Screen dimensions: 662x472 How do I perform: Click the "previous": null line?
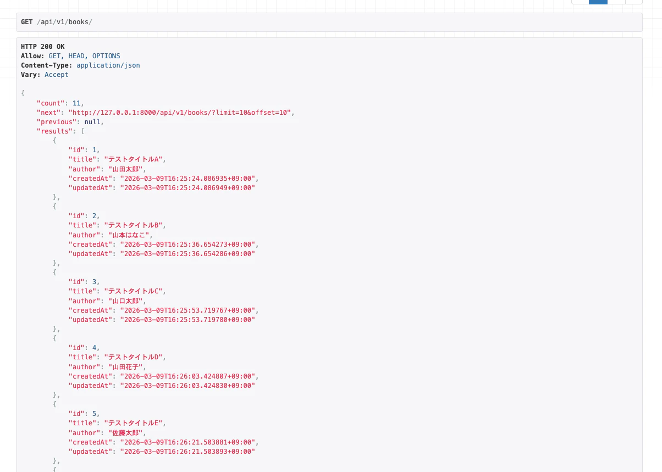tap(70, 122)
